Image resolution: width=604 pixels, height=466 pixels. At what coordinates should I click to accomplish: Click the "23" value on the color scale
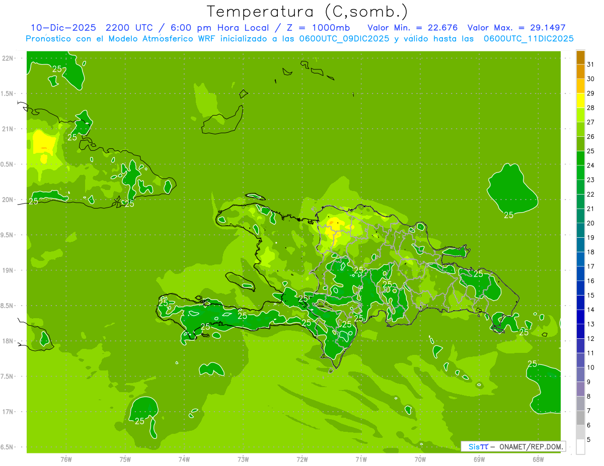point(591,180)
